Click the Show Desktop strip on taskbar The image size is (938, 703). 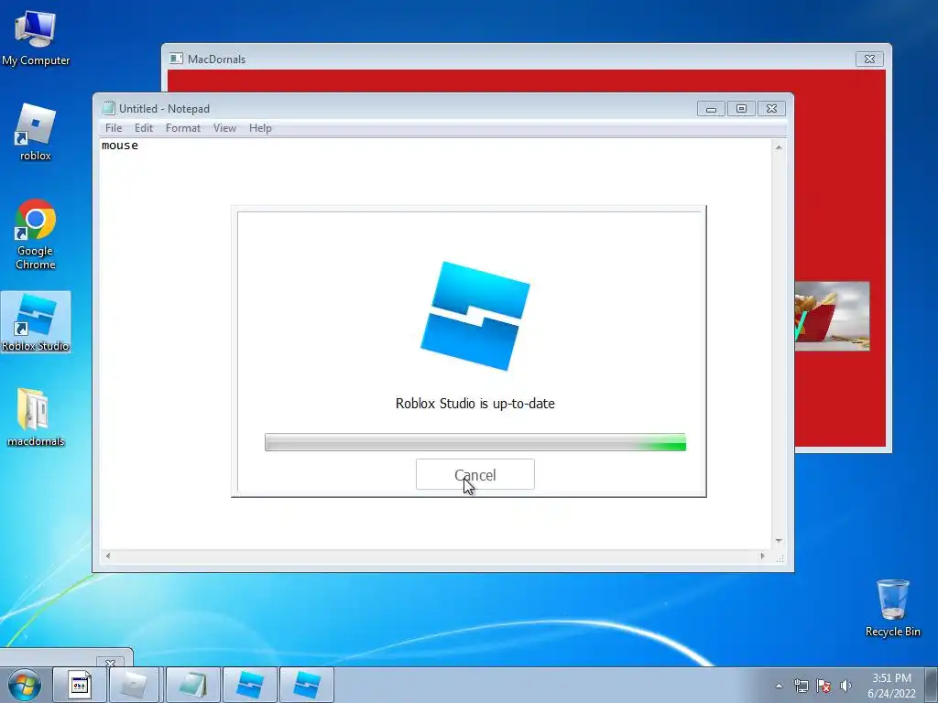pyautogui.click(x=933, y=685)
